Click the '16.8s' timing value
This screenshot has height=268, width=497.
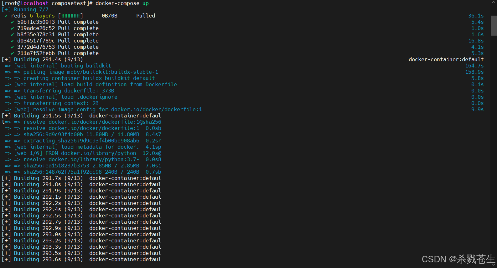(x=476, y=41)
